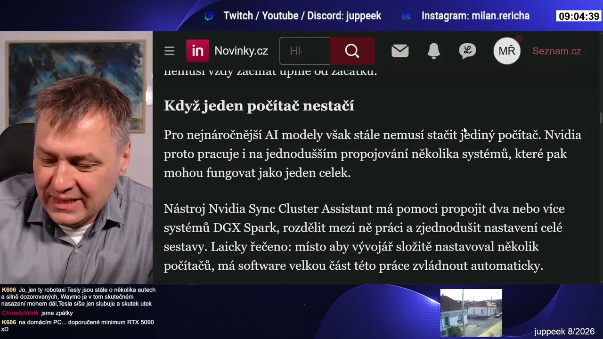Viewport: 603px width, 339px height.
Task: Click the 09:04:39 clock display
Action: point(579,16)
